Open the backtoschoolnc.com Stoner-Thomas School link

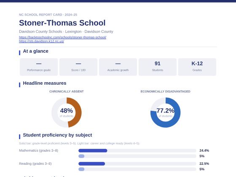click(x=63, y=38)
